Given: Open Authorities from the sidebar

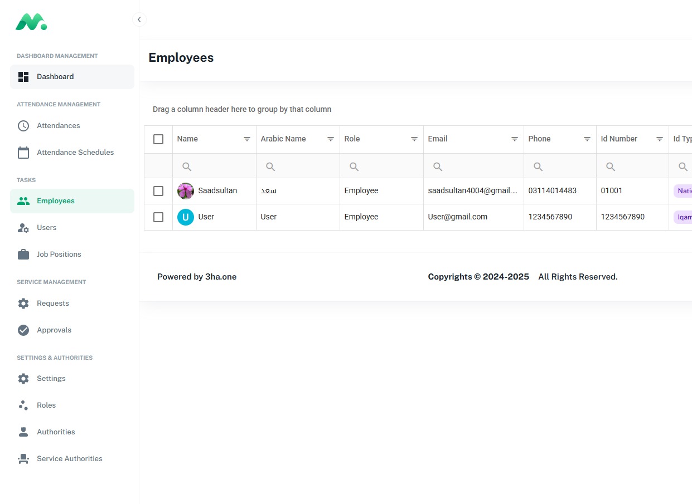Looking at the screenshot, I should (x=56, y=432).
